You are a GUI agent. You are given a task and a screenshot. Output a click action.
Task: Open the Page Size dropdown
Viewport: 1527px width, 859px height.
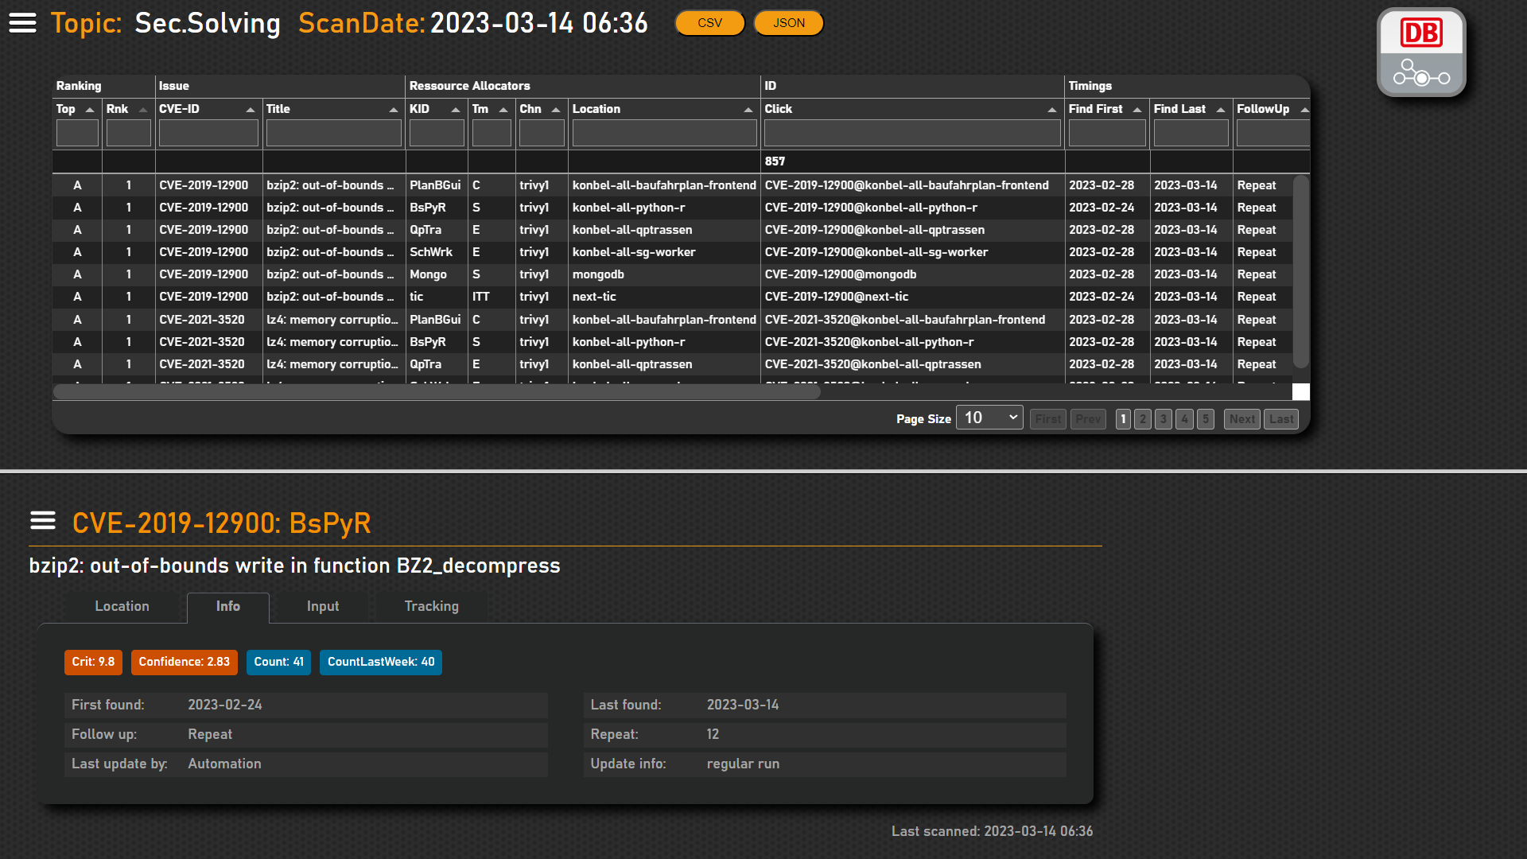[989, 418]
